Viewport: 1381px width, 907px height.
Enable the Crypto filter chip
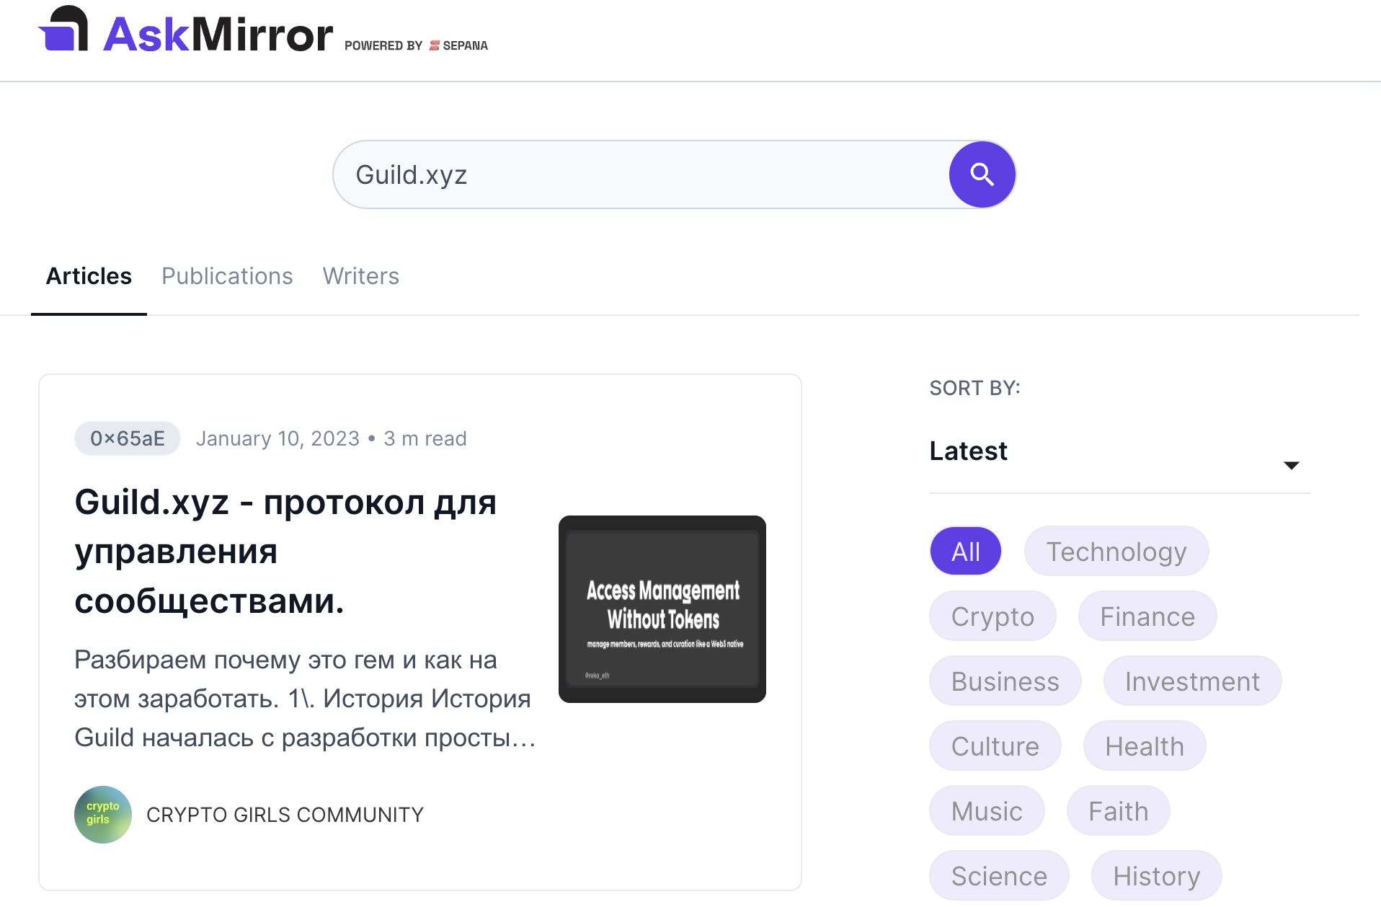click(992, 616)
